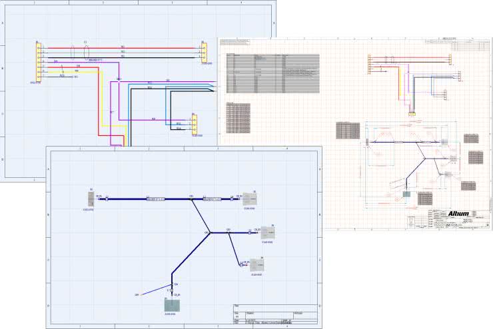Click the Altium logo in title block

458,214
